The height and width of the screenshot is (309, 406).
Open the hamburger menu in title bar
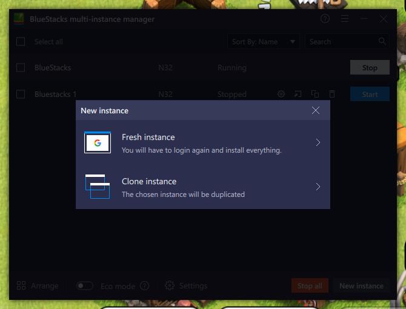coord(345,19)
